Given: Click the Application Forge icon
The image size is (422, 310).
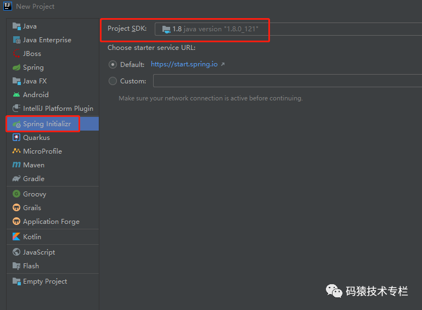Looking at the screenshot, I should [16, 221].
